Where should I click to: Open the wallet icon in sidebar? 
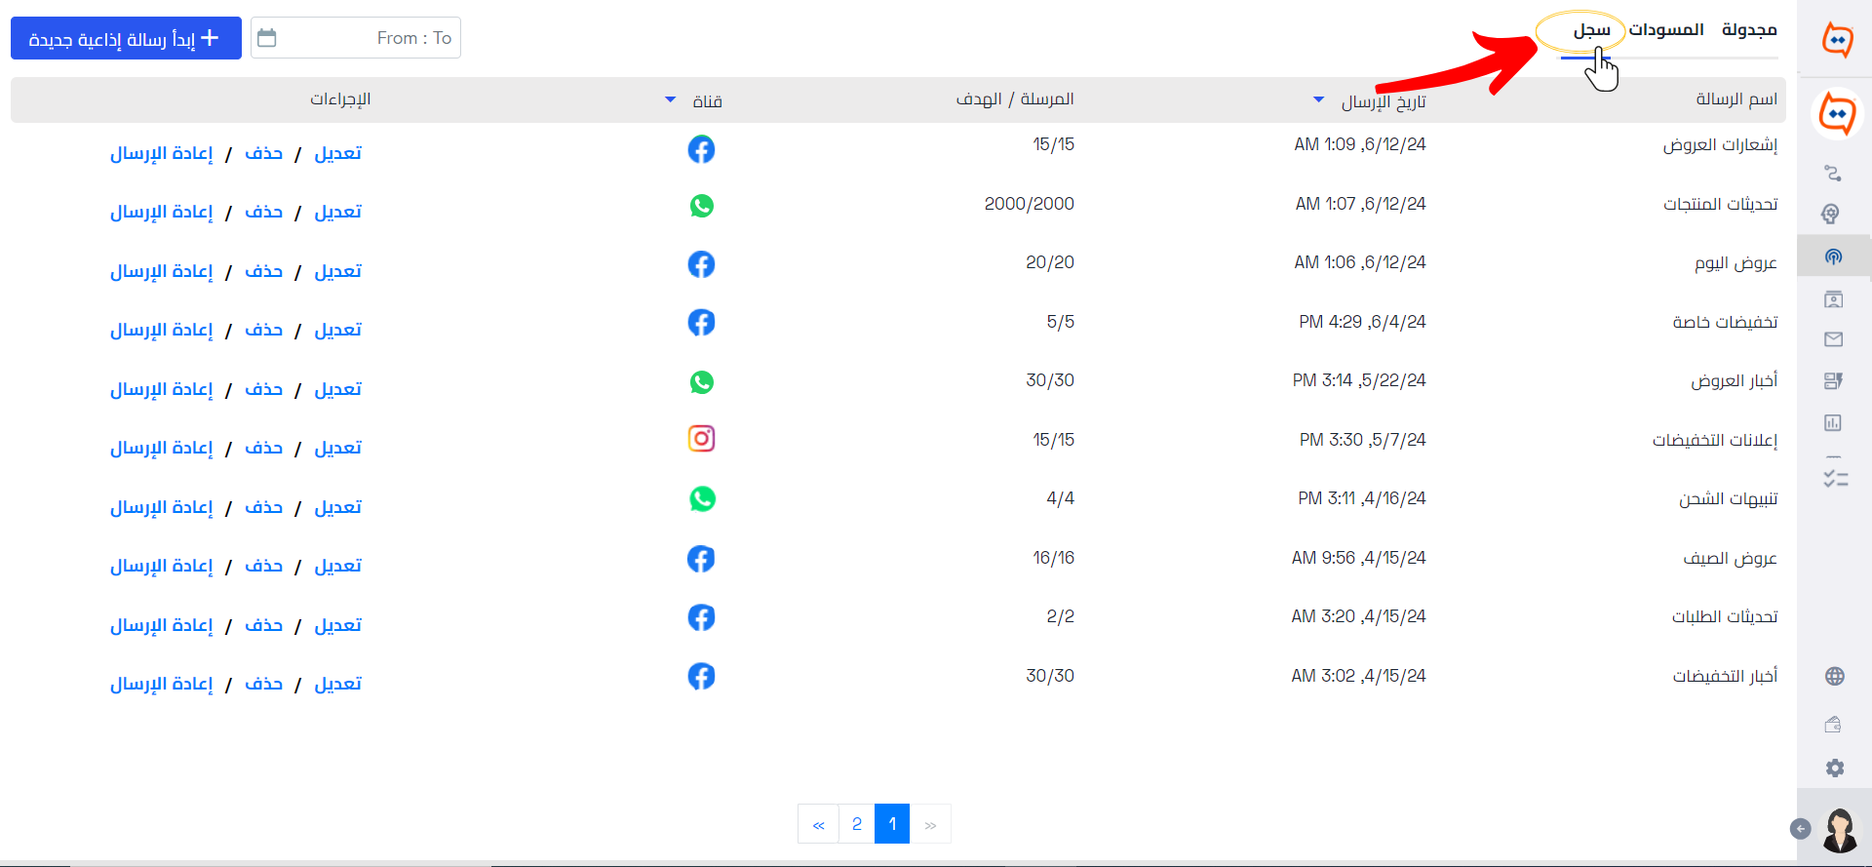1833,724
